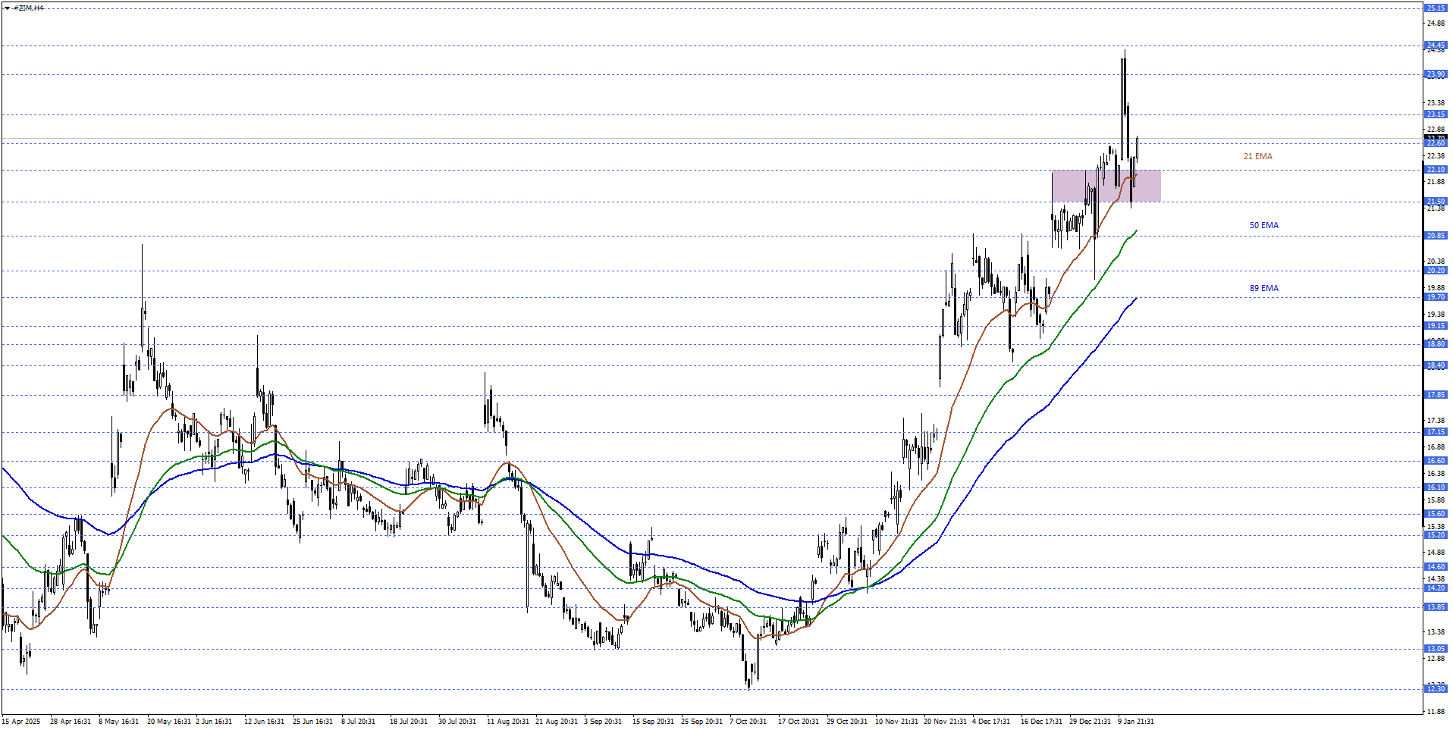
Task: Click the 15 Apr 2025 date label
Action: pos(21,722)
